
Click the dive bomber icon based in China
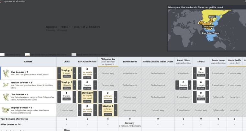pos(6,73)
